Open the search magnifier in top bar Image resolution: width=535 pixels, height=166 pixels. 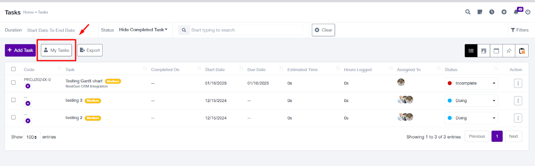point(468,12)
